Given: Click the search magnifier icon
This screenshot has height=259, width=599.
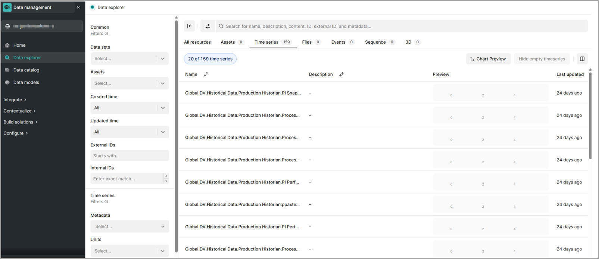Looking at the screenshot, I should tap(221, 26).
